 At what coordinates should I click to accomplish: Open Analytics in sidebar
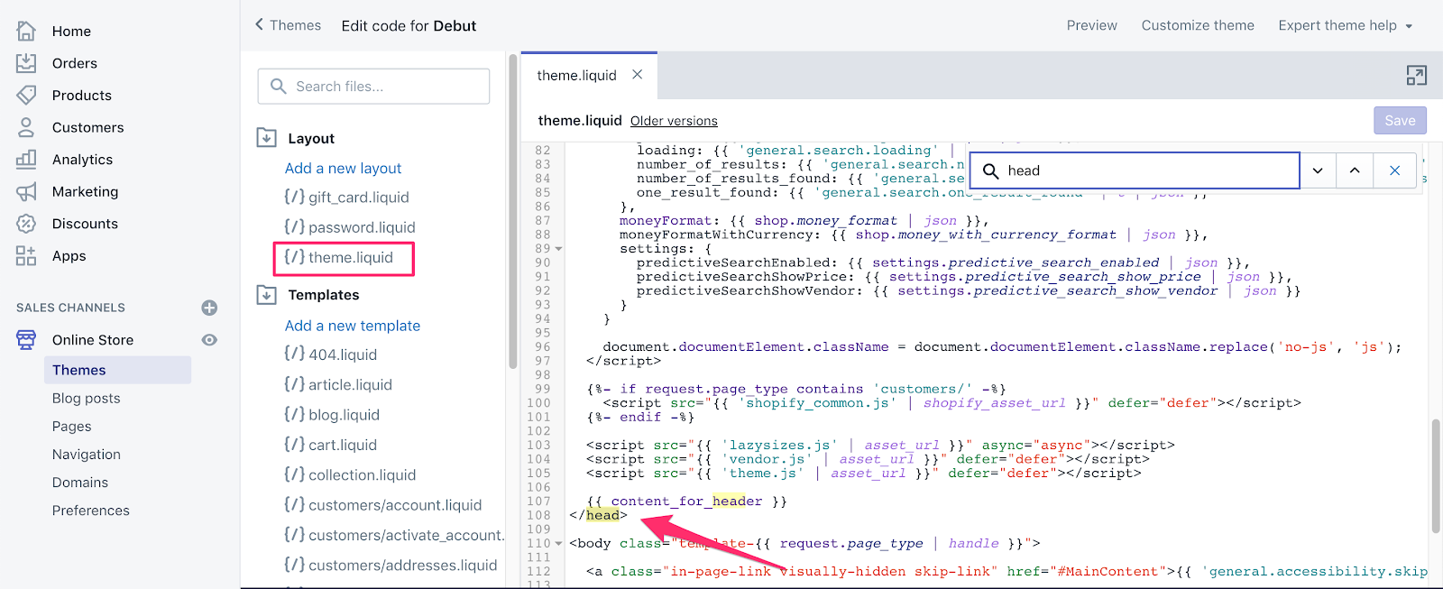point(82,160)
